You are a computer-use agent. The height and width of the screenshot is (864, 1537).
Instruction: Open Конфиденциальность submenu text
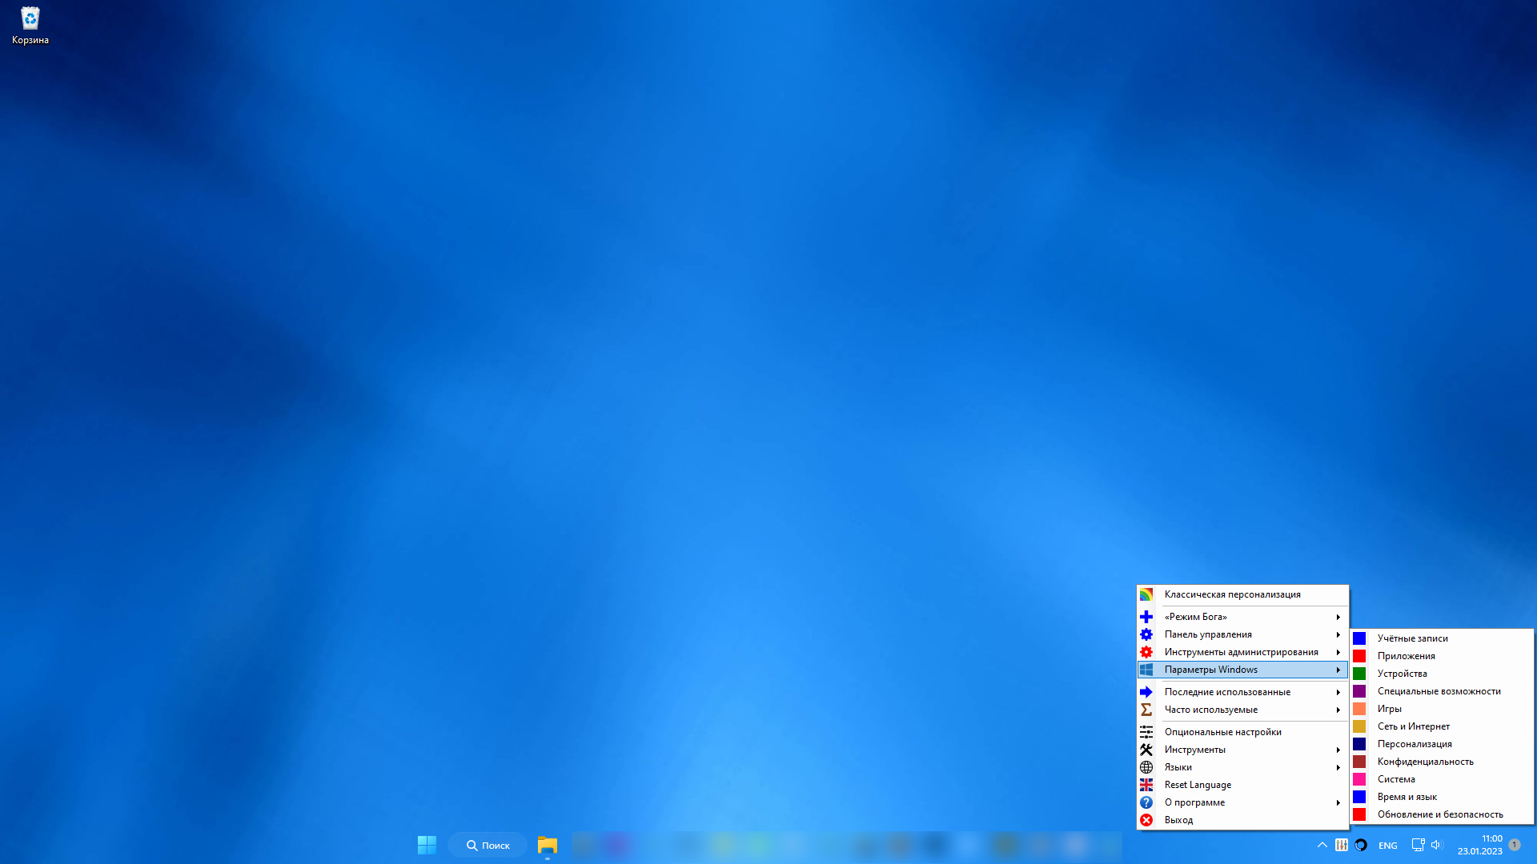(1425, 762)
